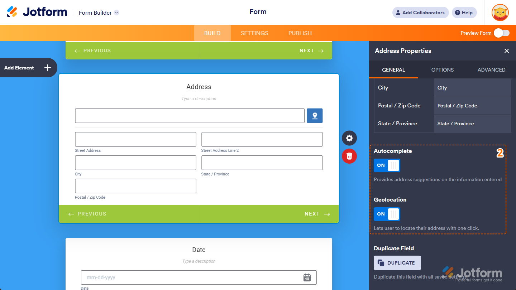Click the plus icon to add element
The height and width of the screenshot is (290, 516).
pyautogui.click(x=48, y=68)
